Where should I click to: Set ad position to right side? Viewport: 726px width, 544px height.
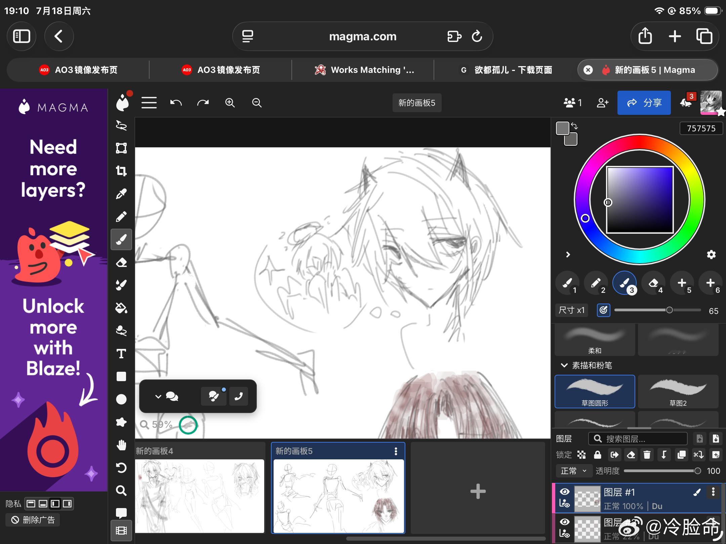pyautogui.click(x=67, y=504)
